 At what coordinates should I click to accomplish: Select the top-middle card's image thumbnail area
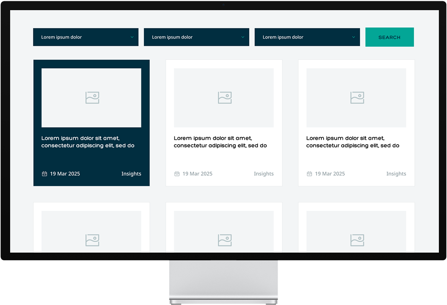[224, 98]
